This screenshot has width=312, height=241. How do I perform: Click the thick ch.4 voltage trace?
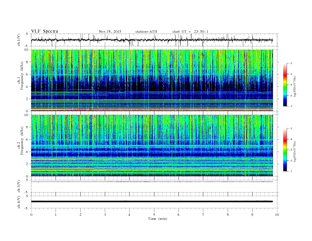(x=152, y=202)
